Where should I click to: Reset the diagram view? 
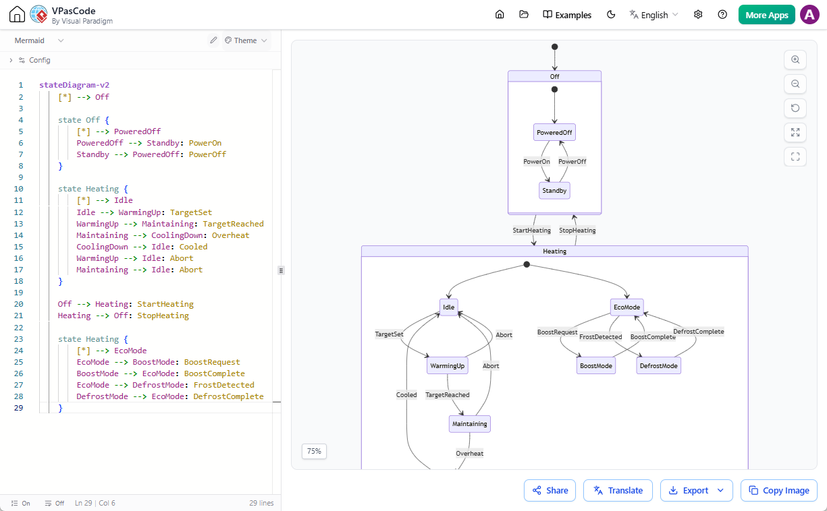pyautogui.click(x=795, y=108)
